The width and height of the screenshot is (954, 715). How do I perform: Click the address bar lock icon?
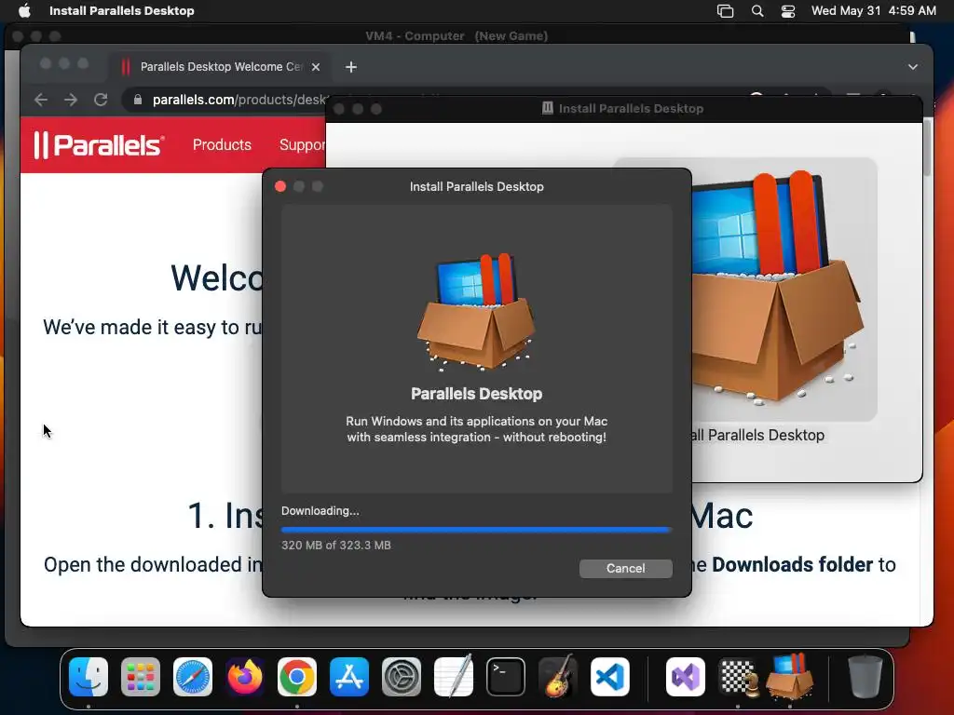click(x=138, y=100)
